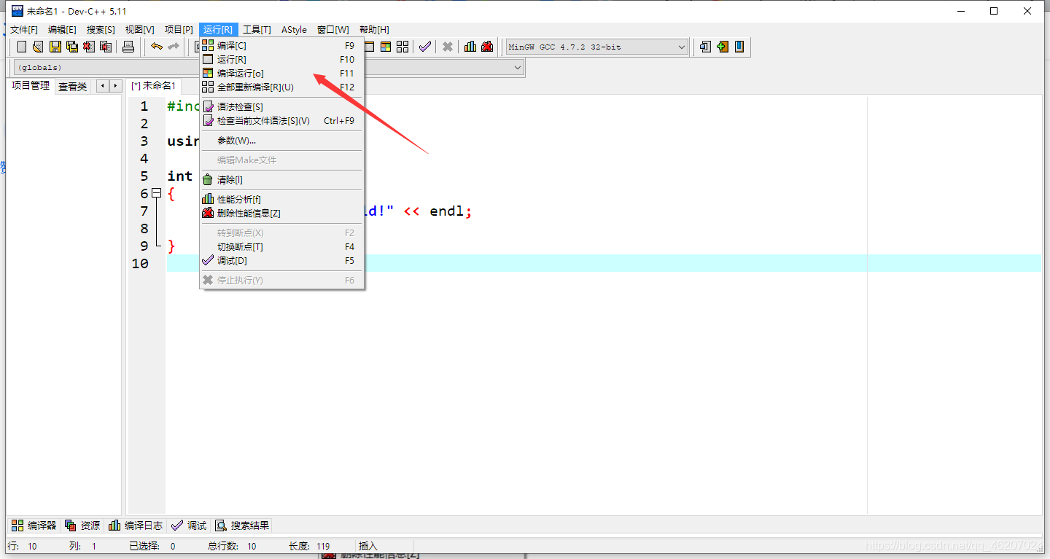Click the Rebuild All toolbar icon

tap(402, 47)
